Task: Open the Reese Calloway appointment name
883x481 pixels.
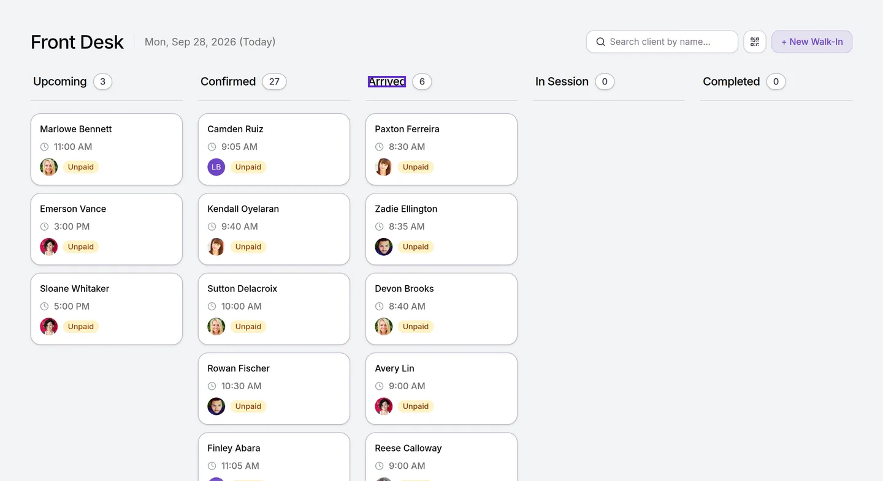Action: click(408, 448)
